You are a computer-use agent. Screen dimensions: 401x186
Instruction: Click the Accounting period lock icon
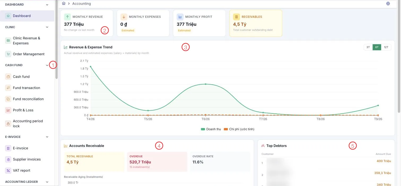coord(8,124)
